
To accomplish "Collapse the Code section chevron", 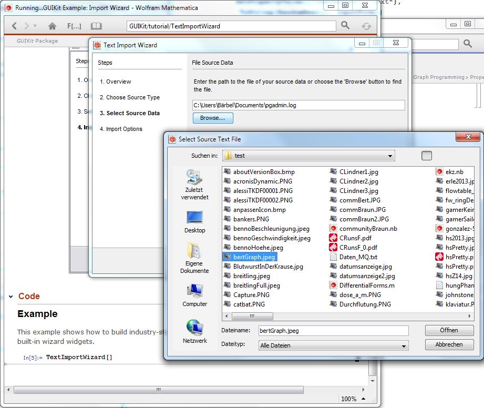I will 11,297.
